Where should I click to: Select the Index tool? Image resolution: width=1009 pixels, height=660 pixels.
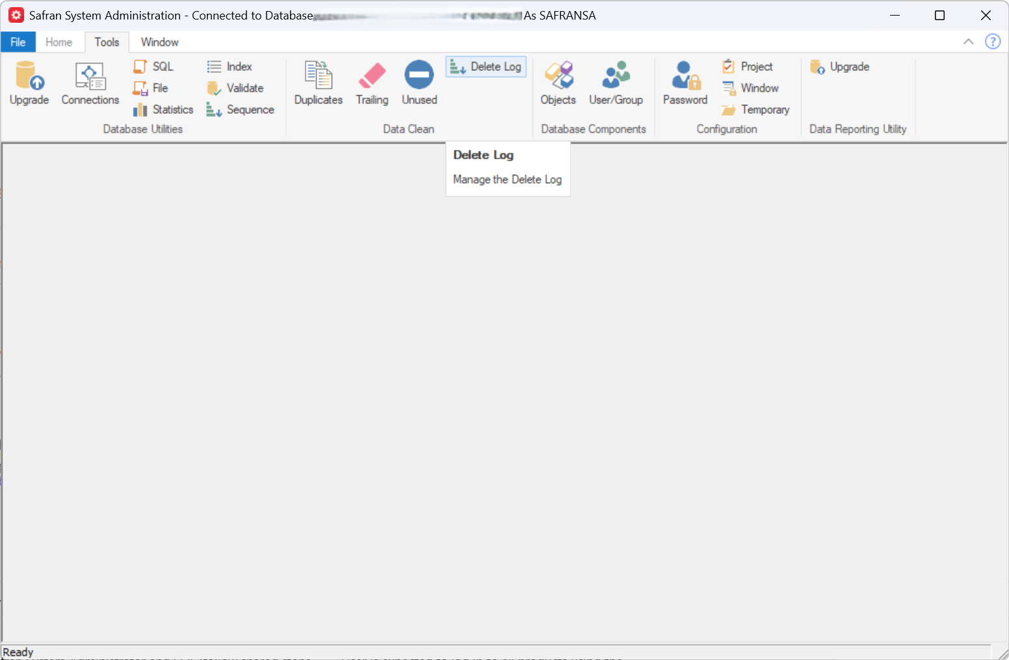229,66
